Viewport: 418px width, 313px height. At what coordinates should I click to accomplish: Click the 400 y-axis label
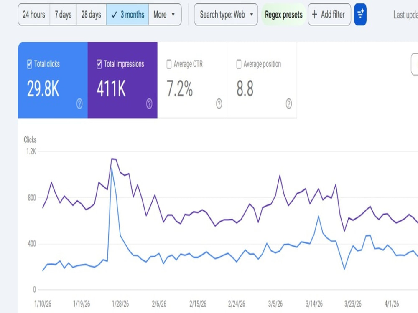coord(31,244)
